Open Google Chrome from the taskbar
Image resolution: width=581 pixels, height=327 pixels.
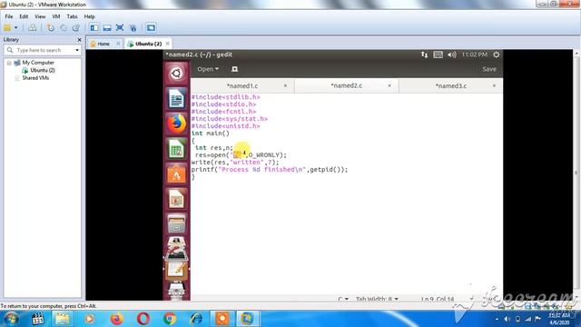point(170,319)
